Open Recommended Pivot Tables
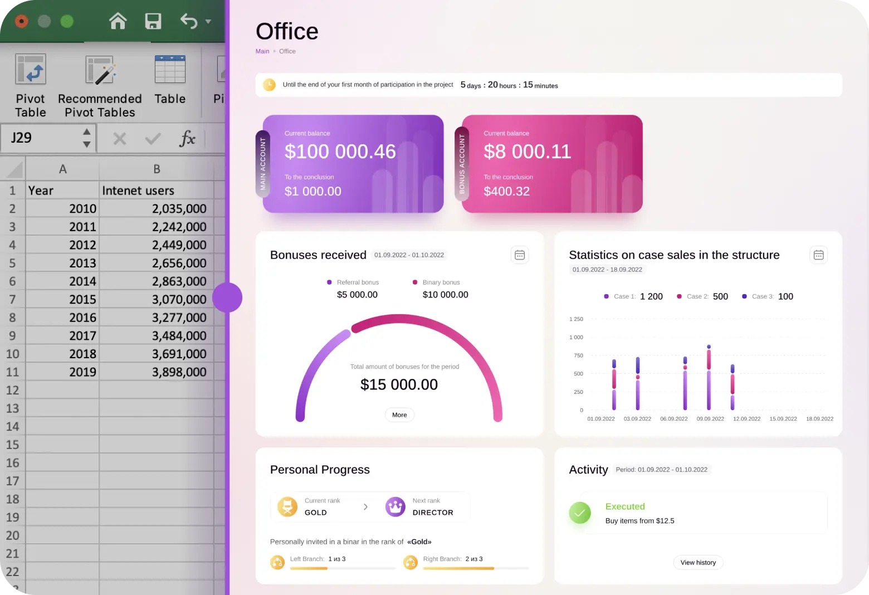The height and width of the screenshot is (595, 869). (100, 86)
